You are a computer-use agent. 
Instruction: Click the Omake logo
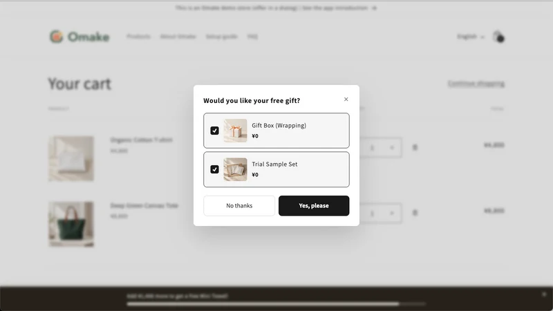pos(79,37)
